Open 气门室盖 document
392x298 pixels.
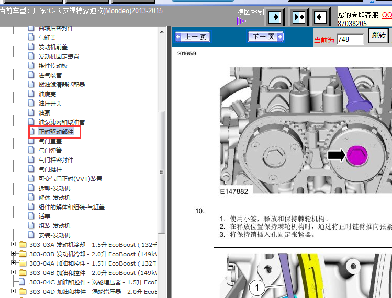50,141
